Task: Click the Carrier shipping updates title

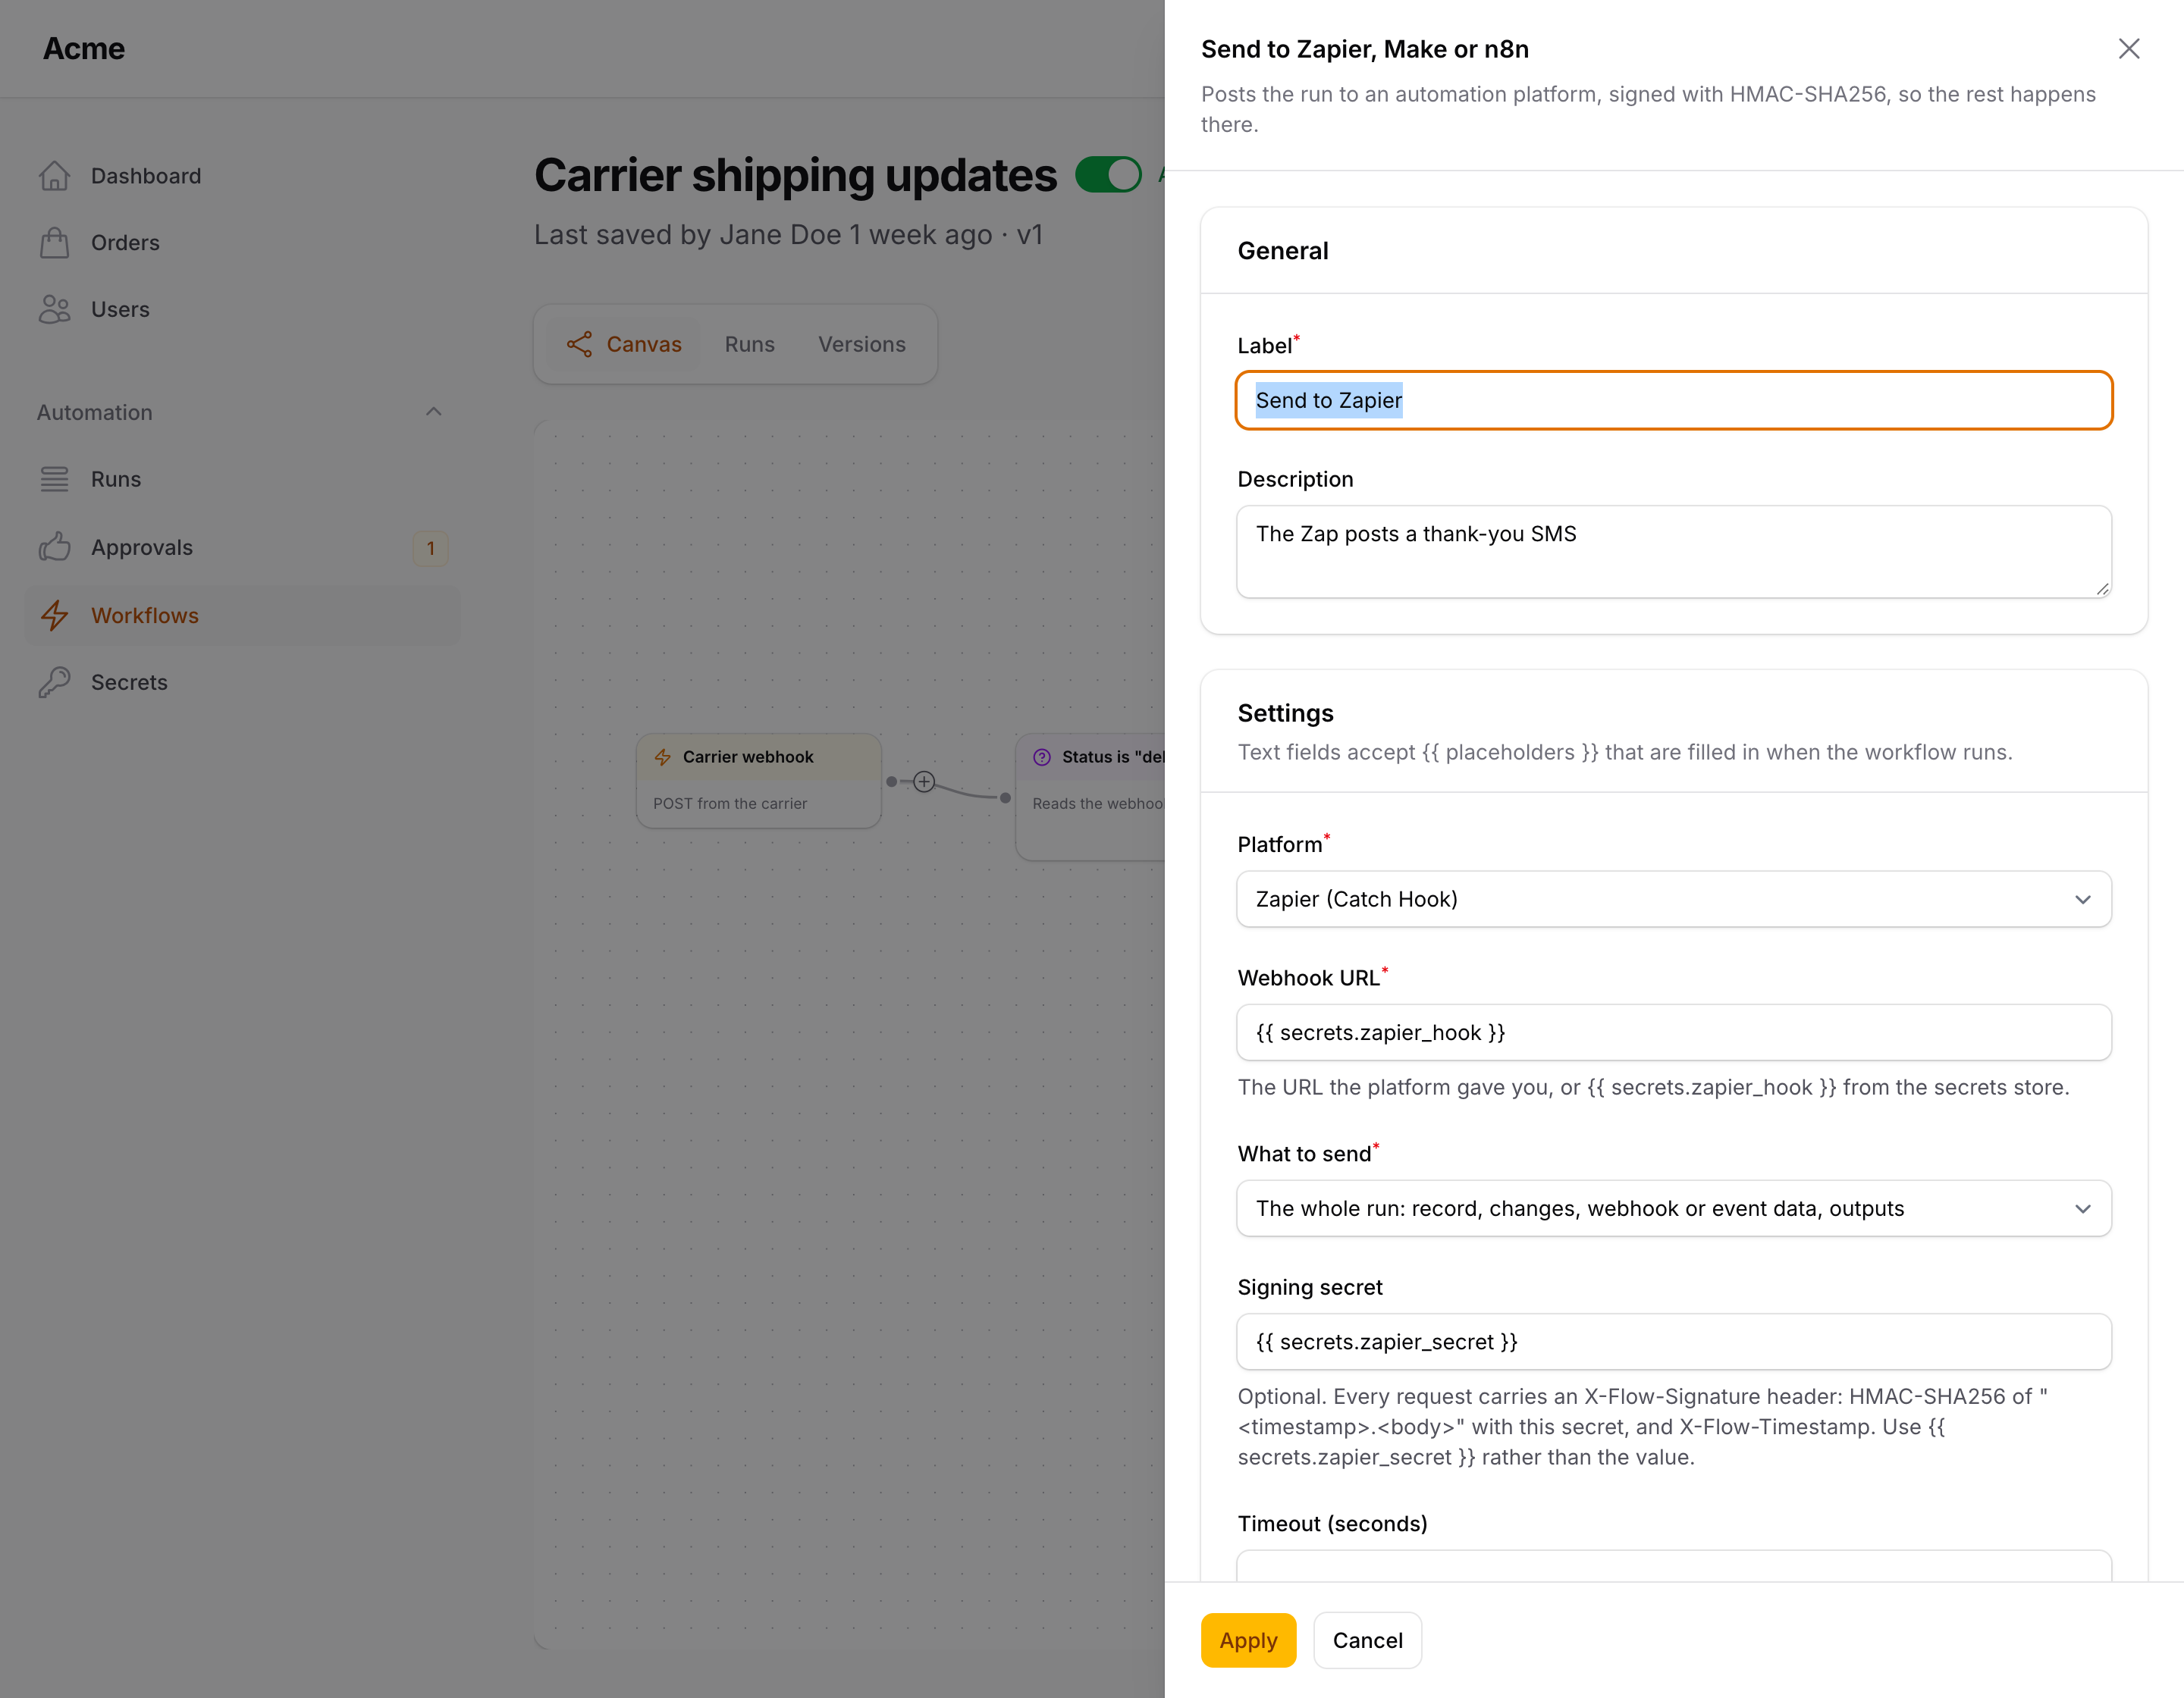Action: (x=795, y=175)
